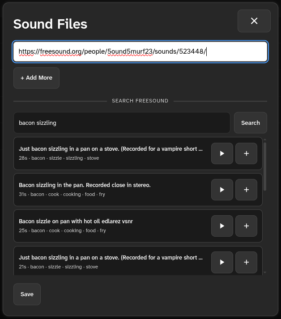Add 'Bacon sizzling in the pan' sound
This screenshot has height=319, width=281.
(x=246, y=190)
